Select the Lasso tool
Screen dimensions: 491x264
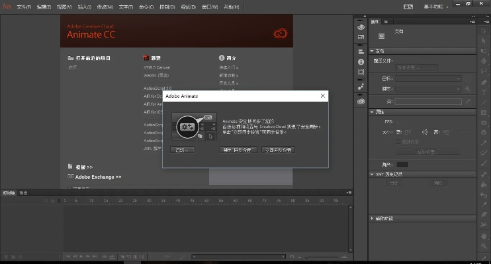pyautogui.click(x=484, y=71)
